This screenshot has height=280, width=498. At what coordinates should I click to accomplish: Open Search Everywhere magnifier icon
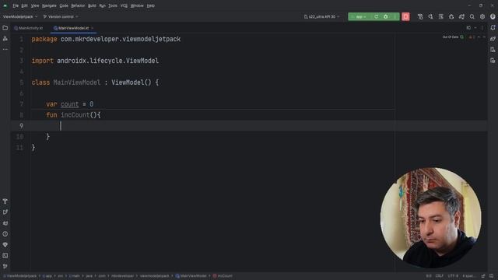(x=472, y=16)
